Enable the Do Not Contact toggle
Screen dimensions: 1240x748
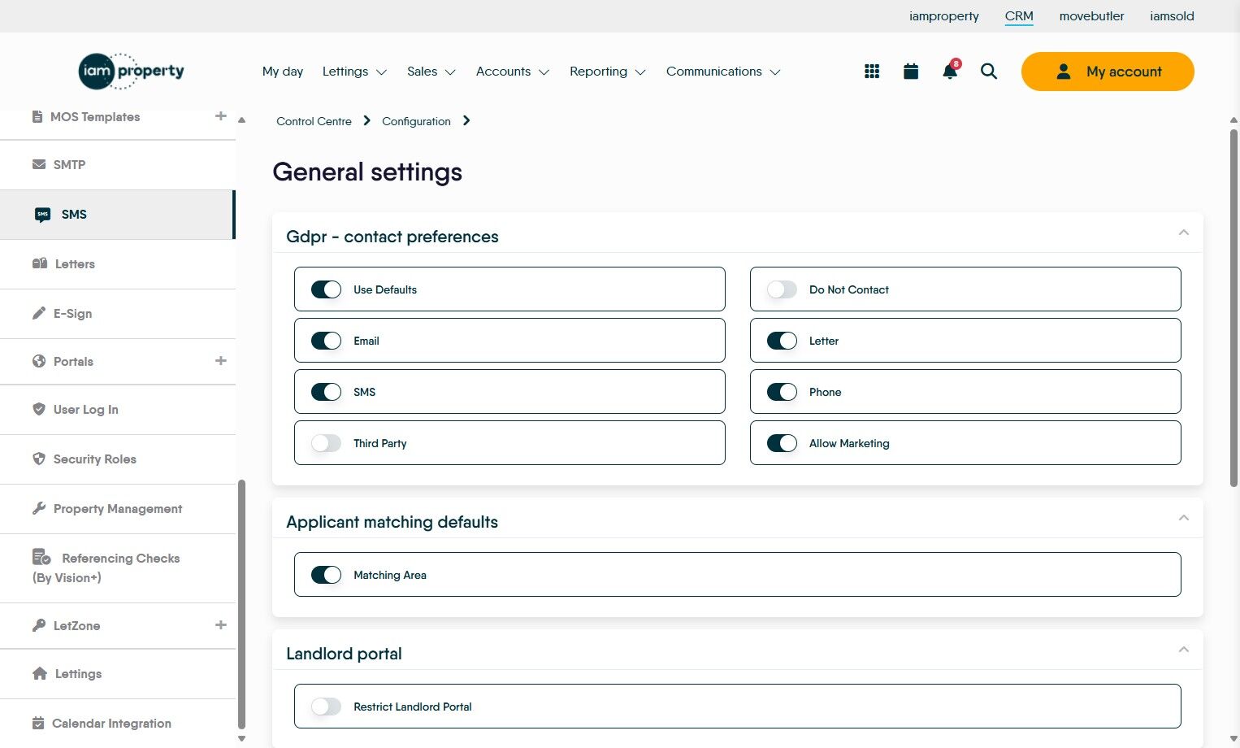click(782, 289)
